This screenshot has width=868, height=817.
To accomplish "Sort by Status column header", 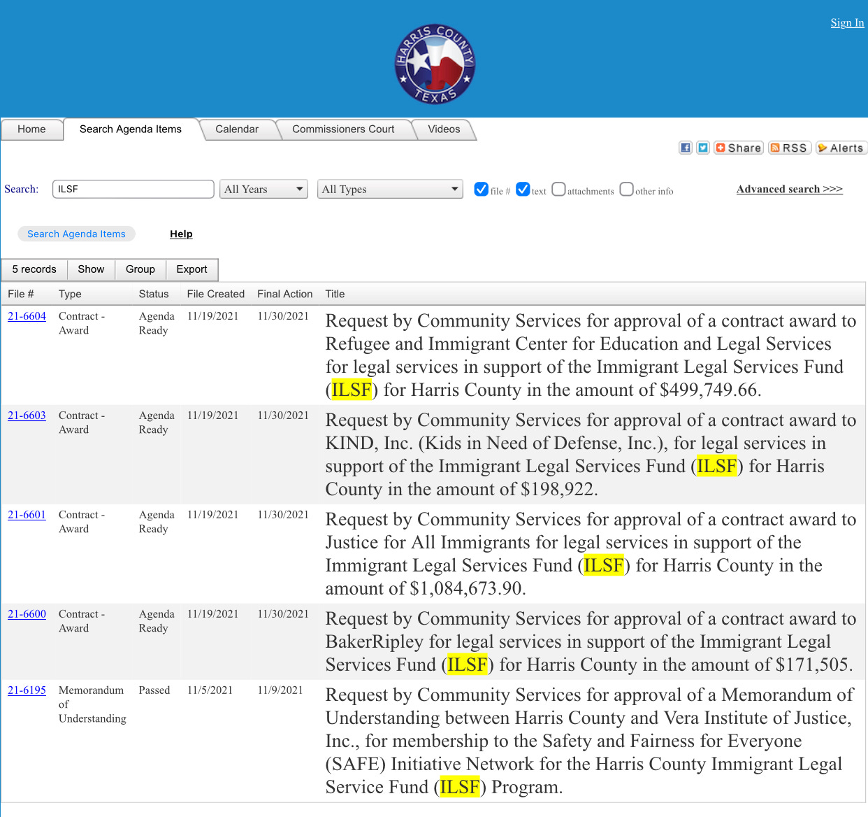I will coord(154,294).
